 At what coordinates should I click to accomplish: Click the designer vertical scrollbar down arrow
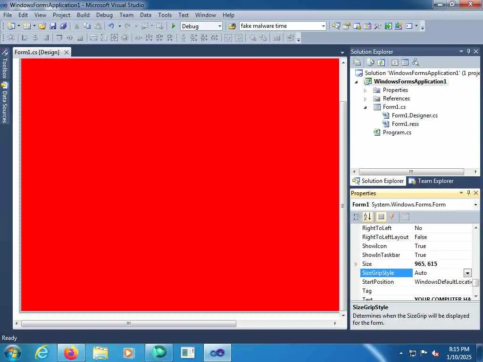(x=343, y=315)
